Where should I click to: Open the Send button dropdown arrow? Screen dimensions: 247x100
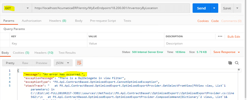tap(214, 8)
